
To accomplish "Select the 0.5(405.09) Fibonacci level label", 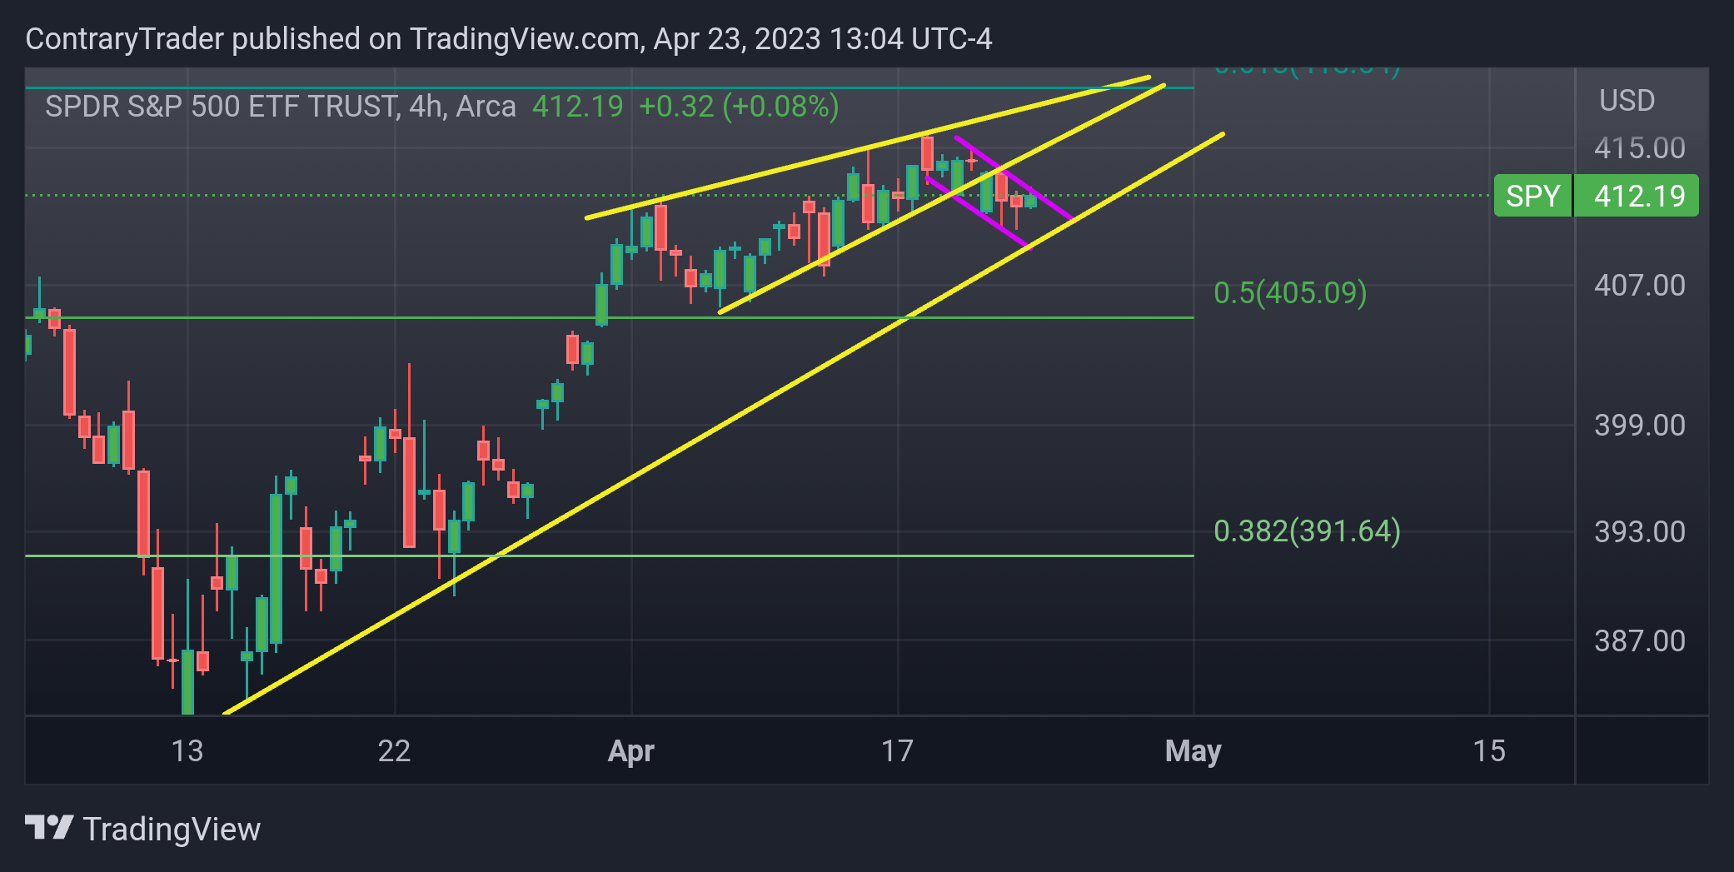I will 1290,292.
